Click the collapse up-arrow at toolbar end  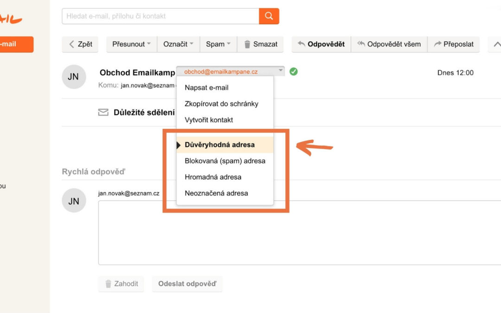click(495, 44)
